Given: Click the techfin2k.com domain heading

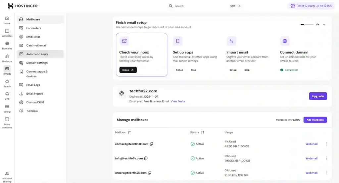Looking at the screenshot, I should pyautogui.click(x=143, y=91).
